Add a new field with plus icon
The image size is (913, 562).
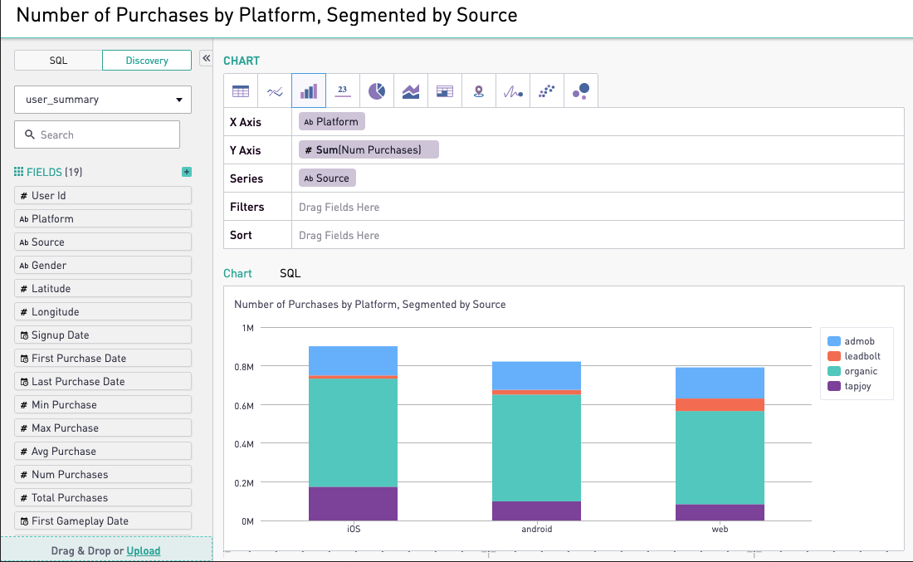point(187,172)
